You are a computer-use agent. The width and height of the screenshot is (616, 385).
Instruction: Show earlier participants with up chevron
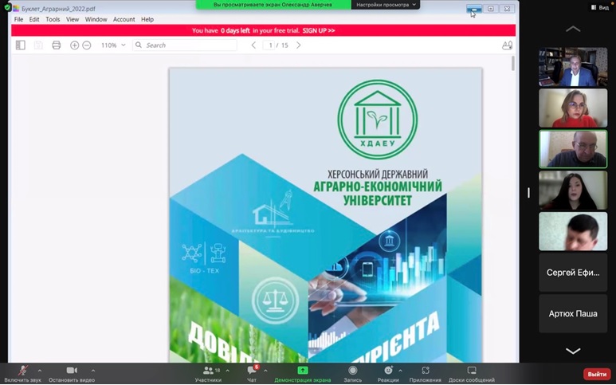coord(573,29)
